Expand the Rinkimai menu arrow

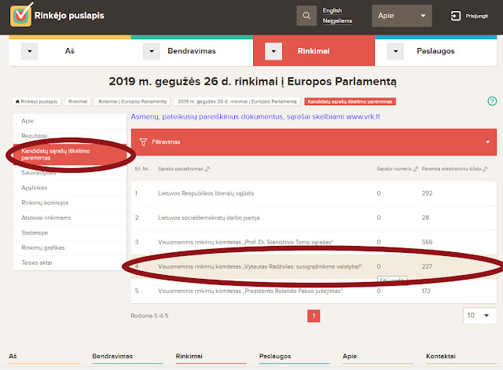[274, 51]
